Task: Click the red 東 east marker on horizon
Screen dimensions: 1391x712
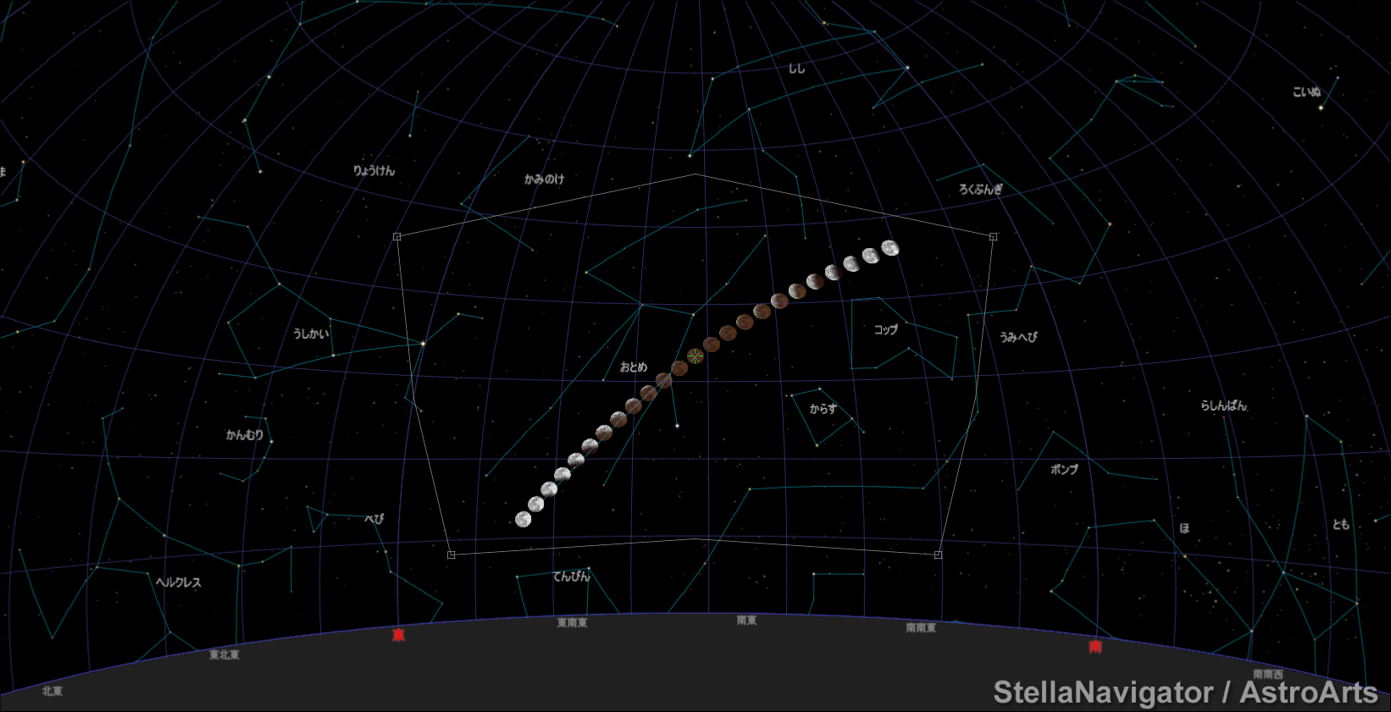Action: click(398, 635)
